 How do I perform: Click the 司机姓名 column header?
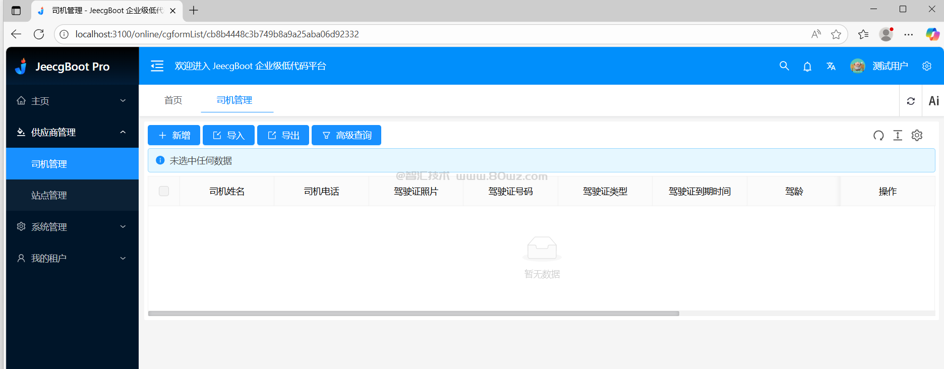click(x=227, y=191)
